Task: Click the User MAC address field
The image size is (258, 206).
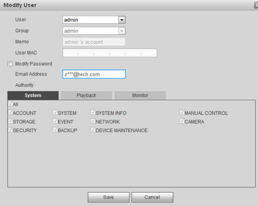Action: click(110, 53)
